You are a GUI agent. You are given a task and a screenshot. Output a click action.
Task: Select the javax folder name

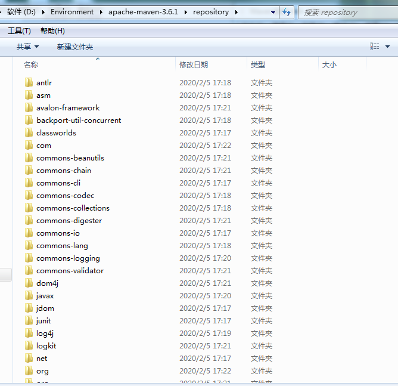[x=45, y=296]
